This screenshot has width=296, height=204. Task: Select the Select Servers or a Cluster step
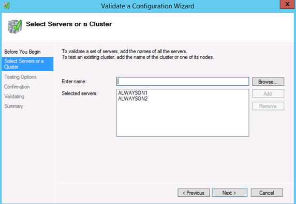(x=27, y=64)
